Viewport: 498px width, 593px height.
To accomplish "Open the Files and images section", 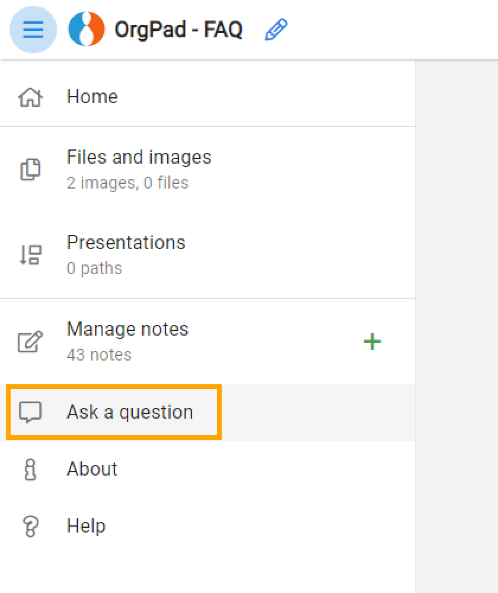I will point(139,157).
